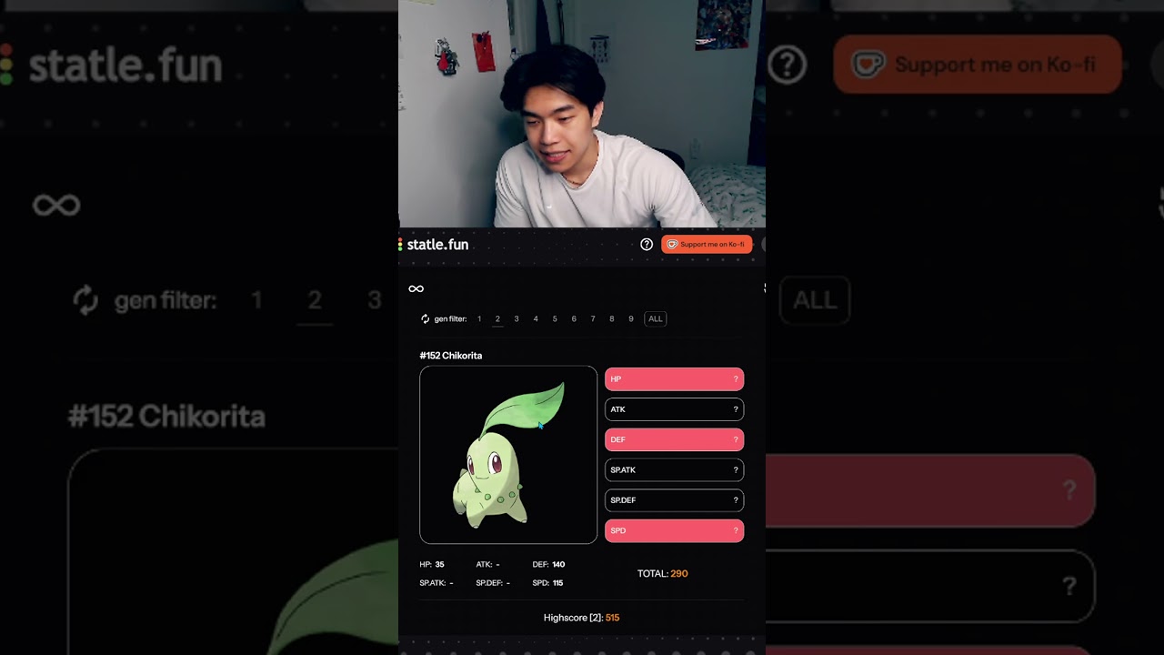Click the 'Highscore [2]: 515' text

[581, 618]
